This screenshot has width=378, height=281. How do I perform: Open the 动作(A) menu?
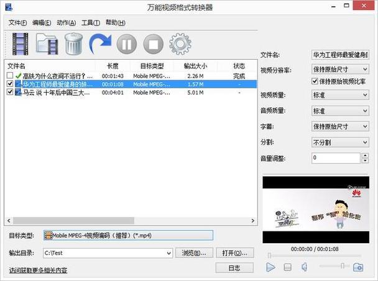tap(67, 22)
